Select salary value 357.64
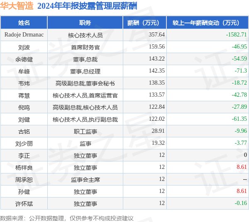 [157, 34]
